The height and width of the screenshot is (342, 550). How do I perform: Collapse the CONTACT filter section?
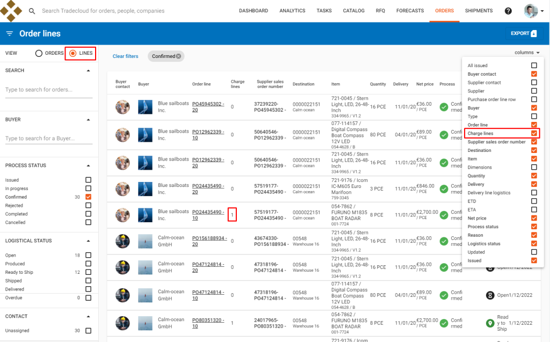click(89, 316)
